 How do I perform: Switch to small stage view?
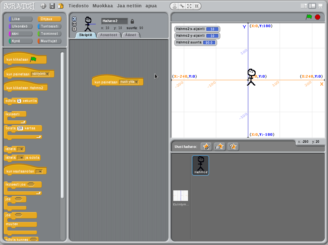click(304, 6)
